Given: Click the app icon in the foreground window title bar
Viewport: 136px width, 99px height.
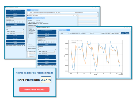Looking at the screenshot, I should pos(37,28).
